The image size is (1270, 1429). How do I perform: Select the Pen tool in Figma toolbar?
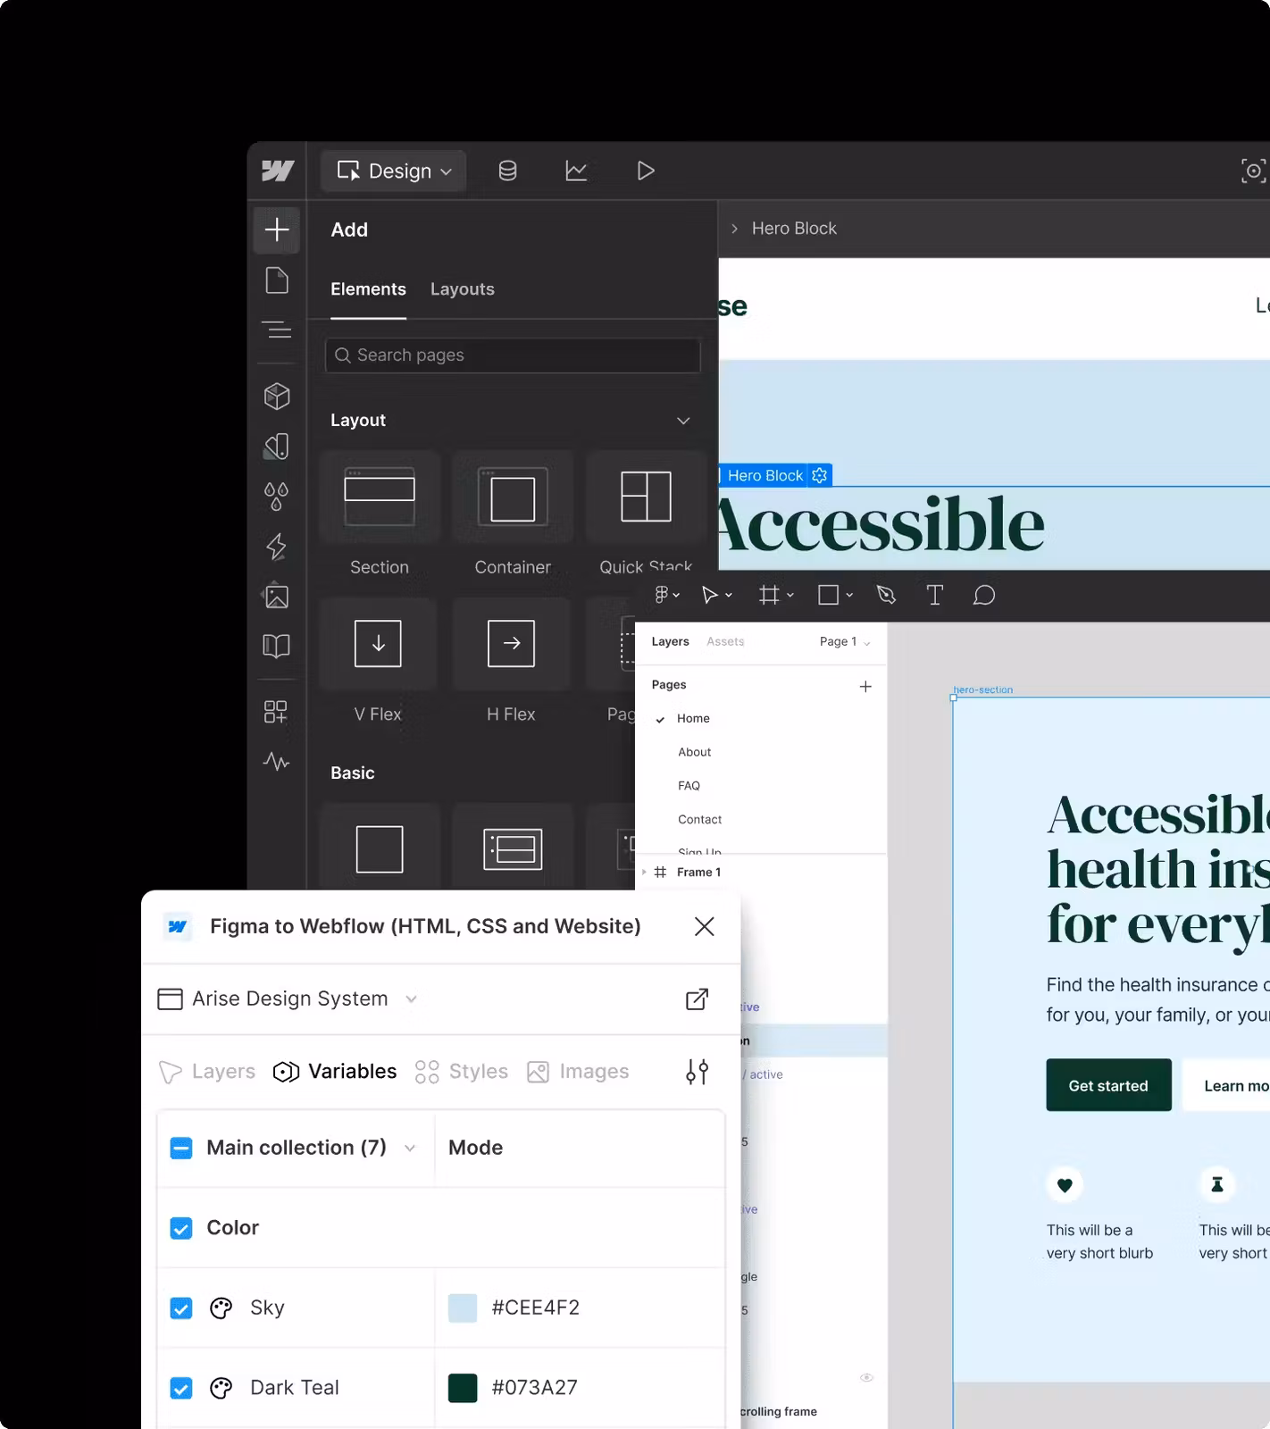[x=886, y=595]
